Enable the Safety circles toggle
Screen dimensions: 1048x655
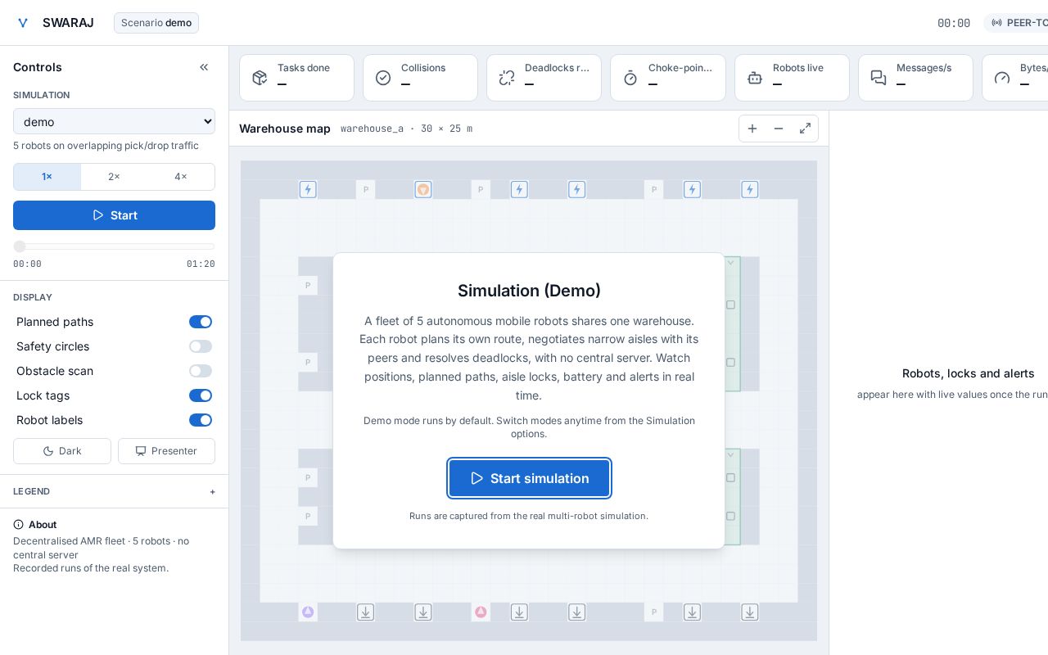pos(201,346)
